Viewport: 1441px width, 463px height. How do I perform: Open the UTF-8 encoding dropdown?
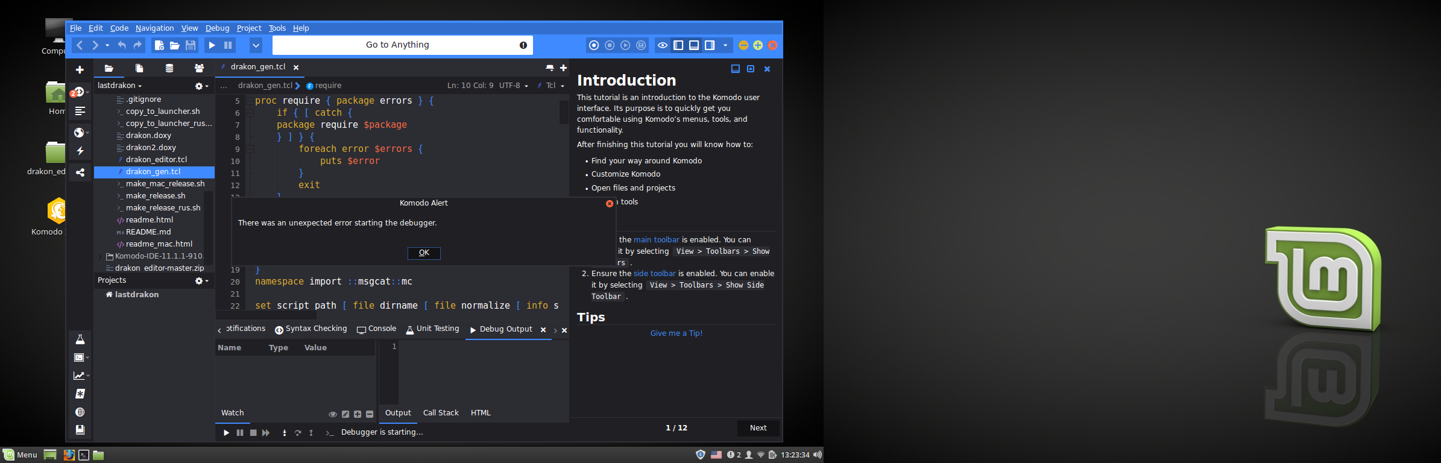(x=514, y=86)
